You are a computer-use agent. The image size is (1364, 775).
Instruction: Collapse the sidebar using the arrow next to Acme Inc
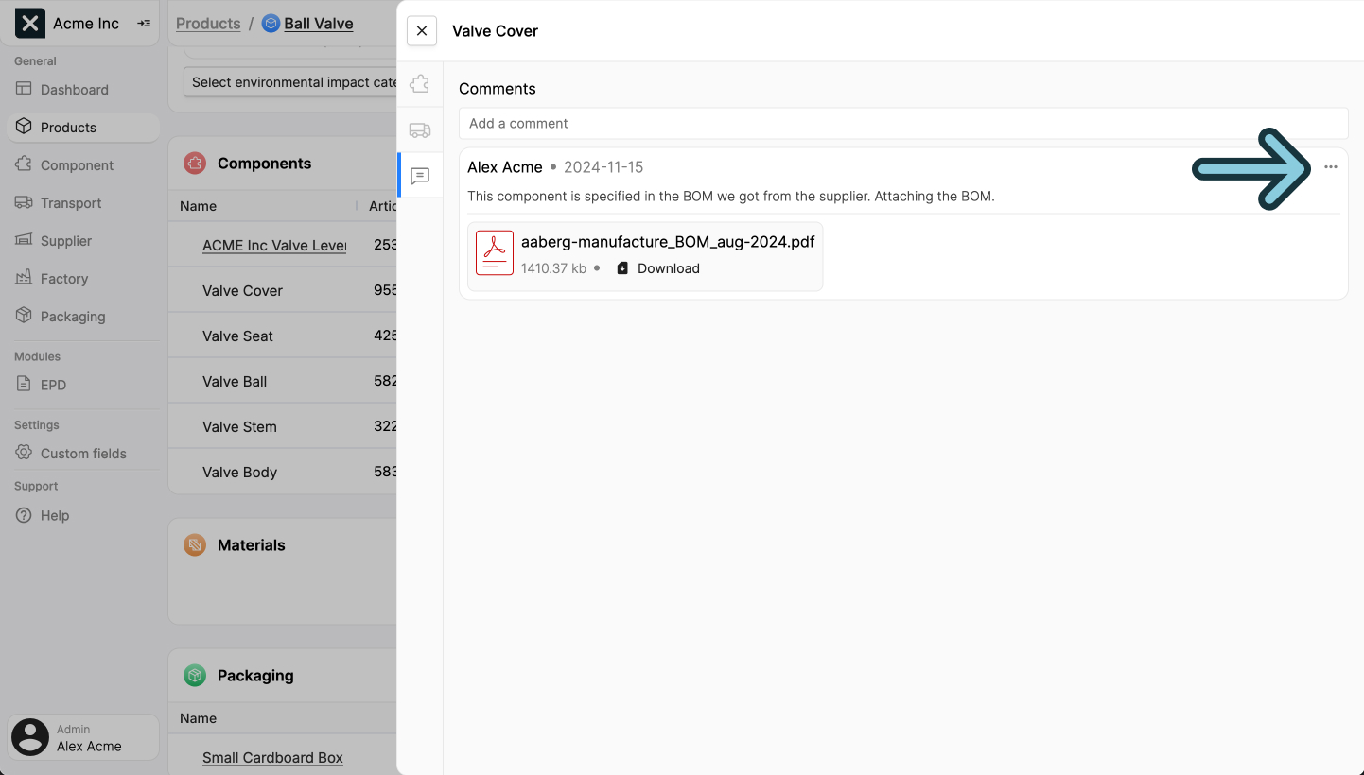pos(144,24)
